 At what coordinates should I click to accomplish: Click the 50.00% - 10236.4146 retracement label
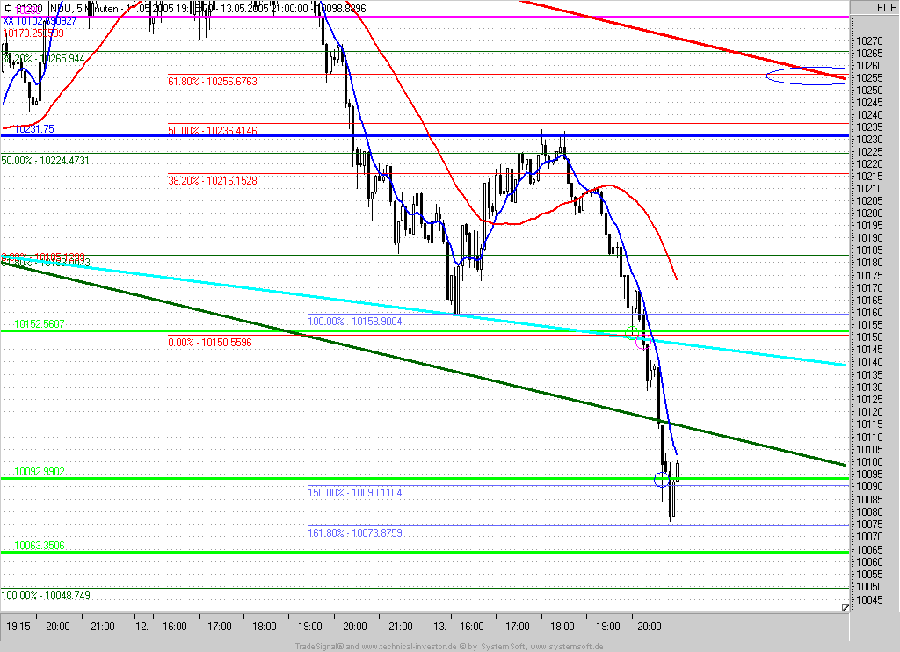pos(213,130)
